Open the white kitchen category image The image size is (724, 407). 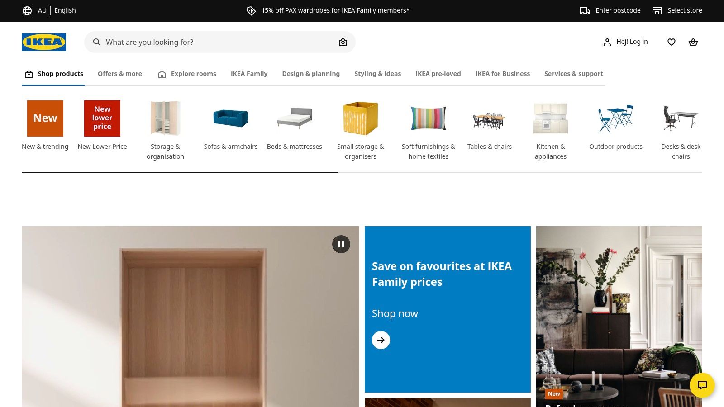coord(551,118)
